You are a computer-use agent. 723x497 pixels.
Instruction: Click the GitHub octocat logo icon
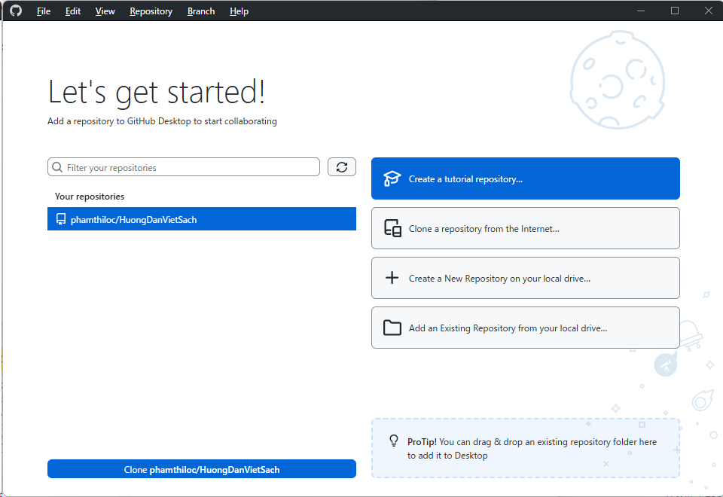[x=16, y=11]
